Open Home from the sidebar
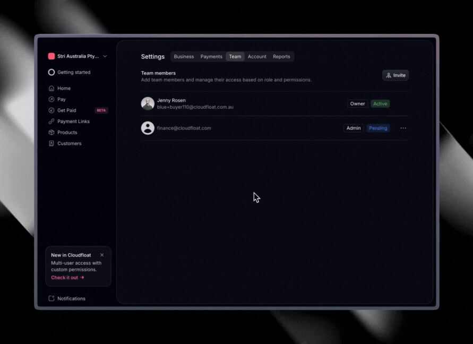The width and height of the screenshot is (473, 344). [x=64, y=88]
